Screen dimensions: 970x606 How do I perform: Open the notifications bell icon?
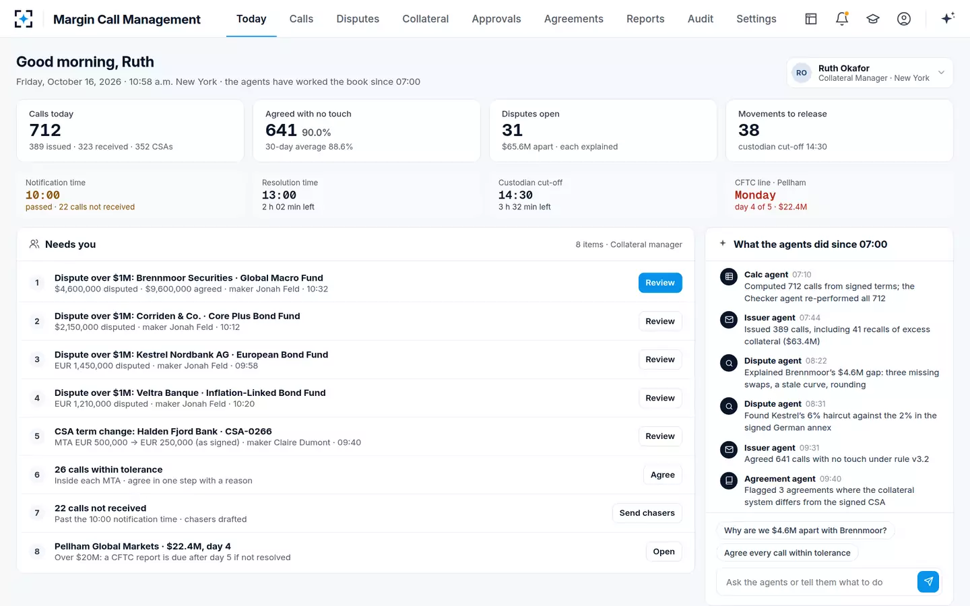[x=842, y=19]
